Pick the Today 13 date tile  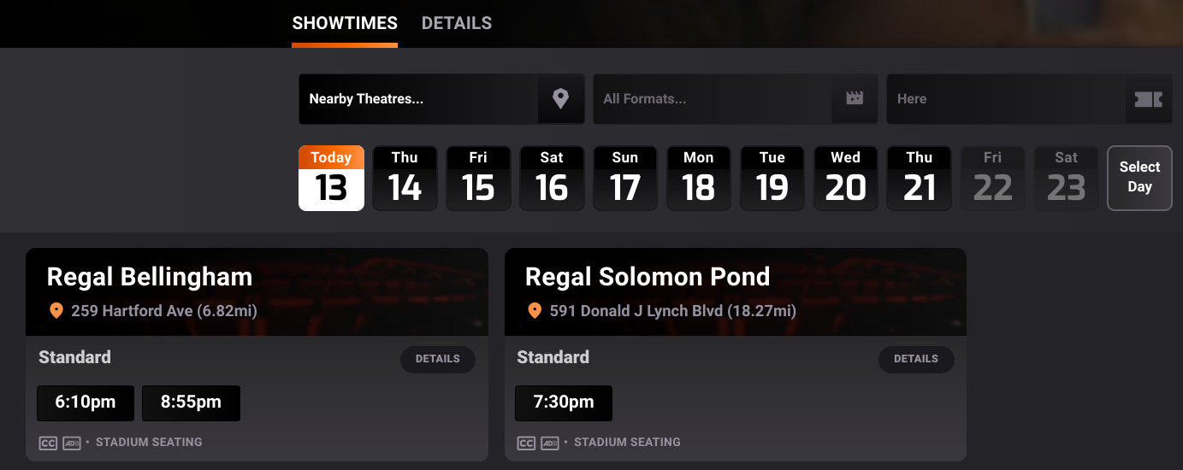coord(331,178)
